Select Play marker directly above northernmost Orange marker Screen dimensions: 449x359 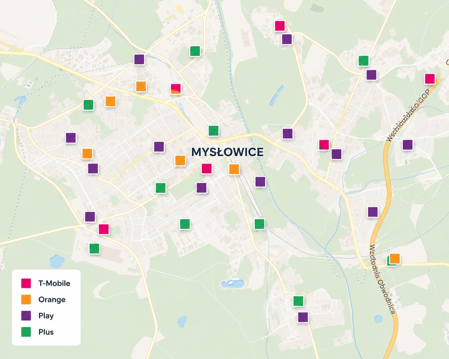click(x=139, y=59)
